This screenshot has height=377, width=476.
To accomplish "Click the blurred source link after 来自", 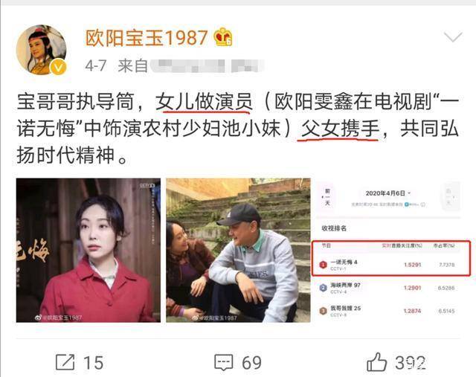I will tap(207, 66).
